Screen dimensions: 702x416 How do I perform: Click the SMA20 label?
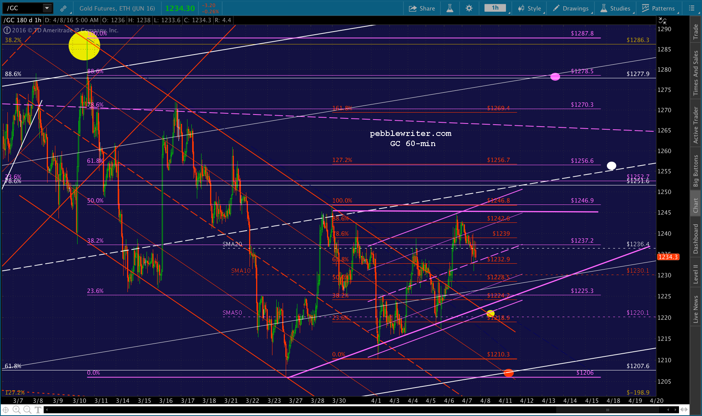232,244
